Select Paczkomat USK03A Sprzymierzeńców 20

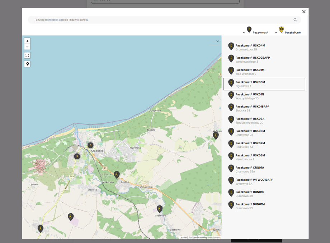point(264,121)
